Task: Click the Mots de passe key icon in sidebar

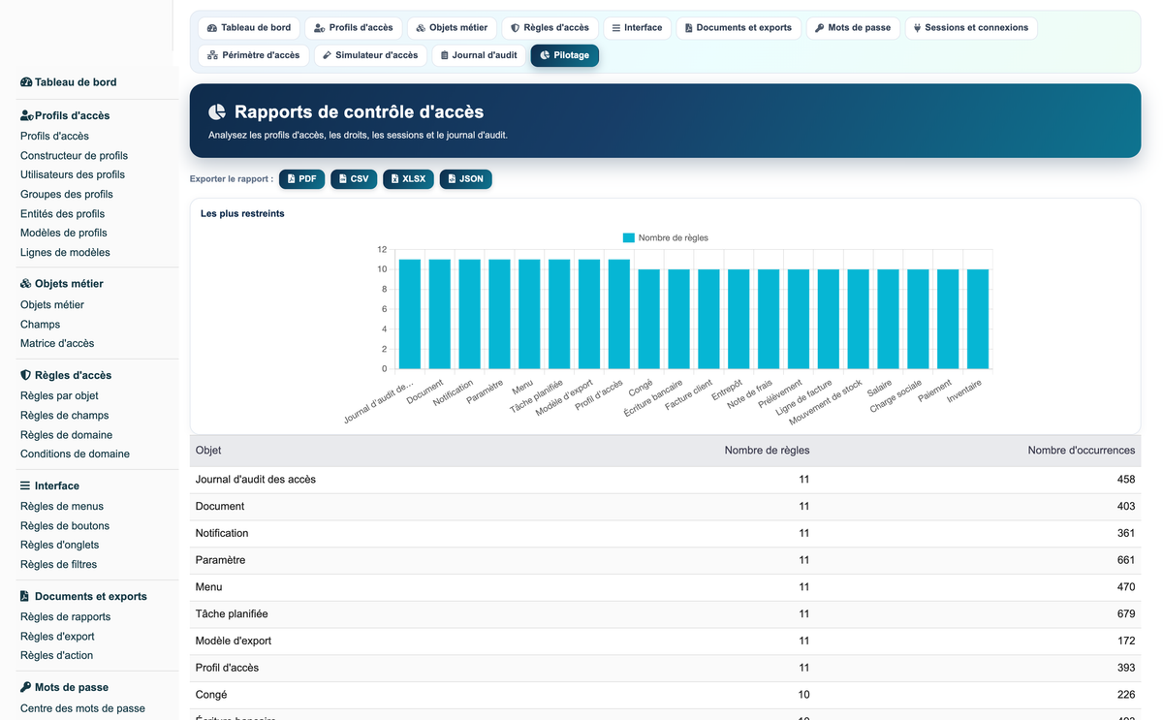Action: point(25,687)
